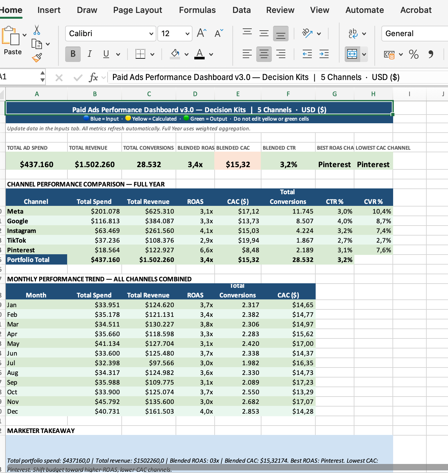448x473 pixels.
Task: Toggle center horizontal alignment
Action: point(264,54)
